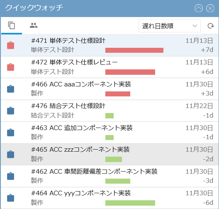Open ticket #472 単体テスト仕様レビュー
The height and width of the screenshot is (209, 219).
(x=74, y=62)
